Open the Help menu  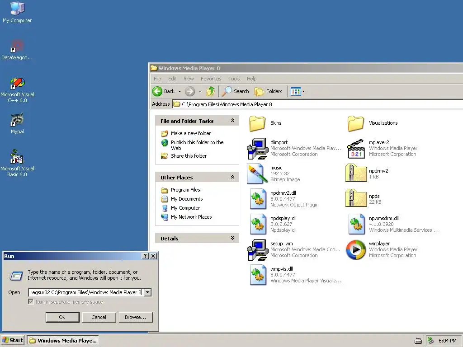(x=251, y=79)
